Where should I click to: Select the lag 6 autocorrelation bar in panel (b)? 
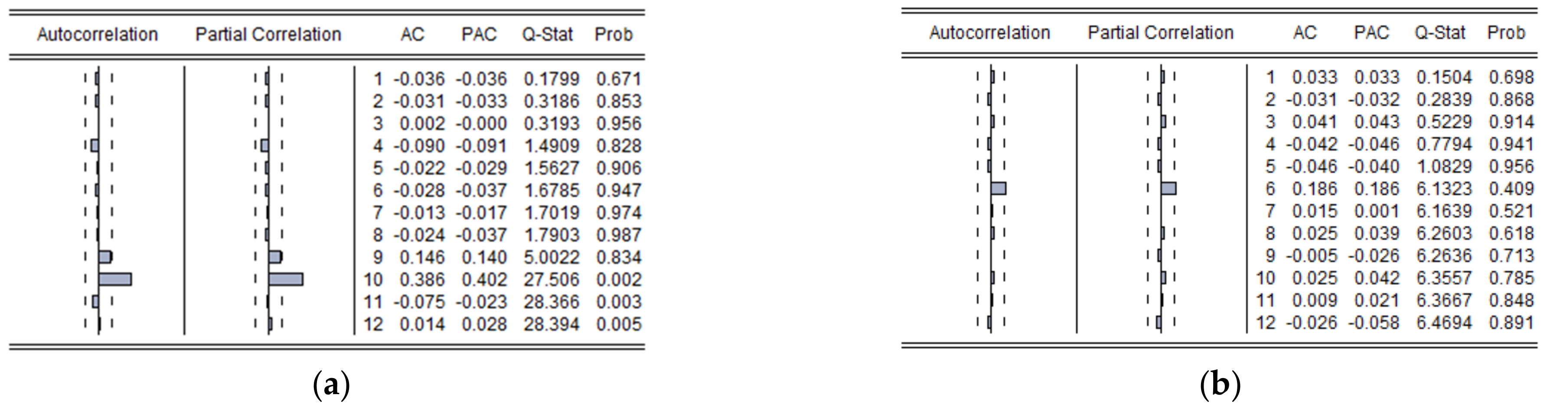pos(998,189)
